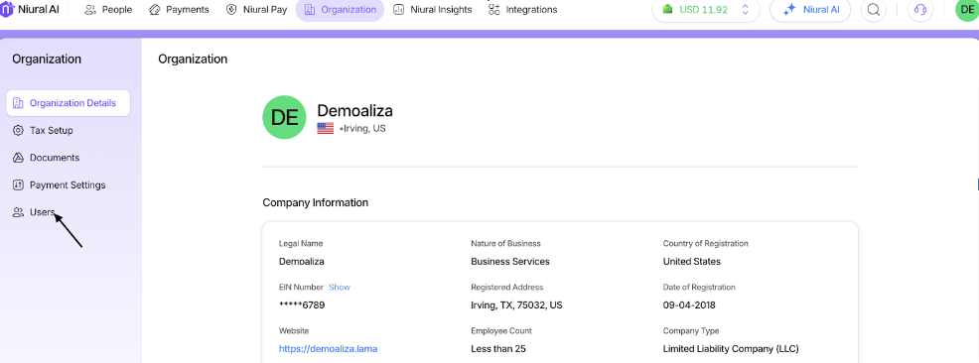The image size is (979, 363).
Task: Click the People group icon in the navbar
Action: [x=90, y=9]
